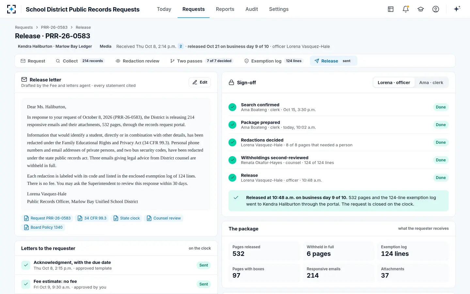Launch the sparkle assistant icon
470x294 pixels.
pyautogui.click(x=457, y=9)
